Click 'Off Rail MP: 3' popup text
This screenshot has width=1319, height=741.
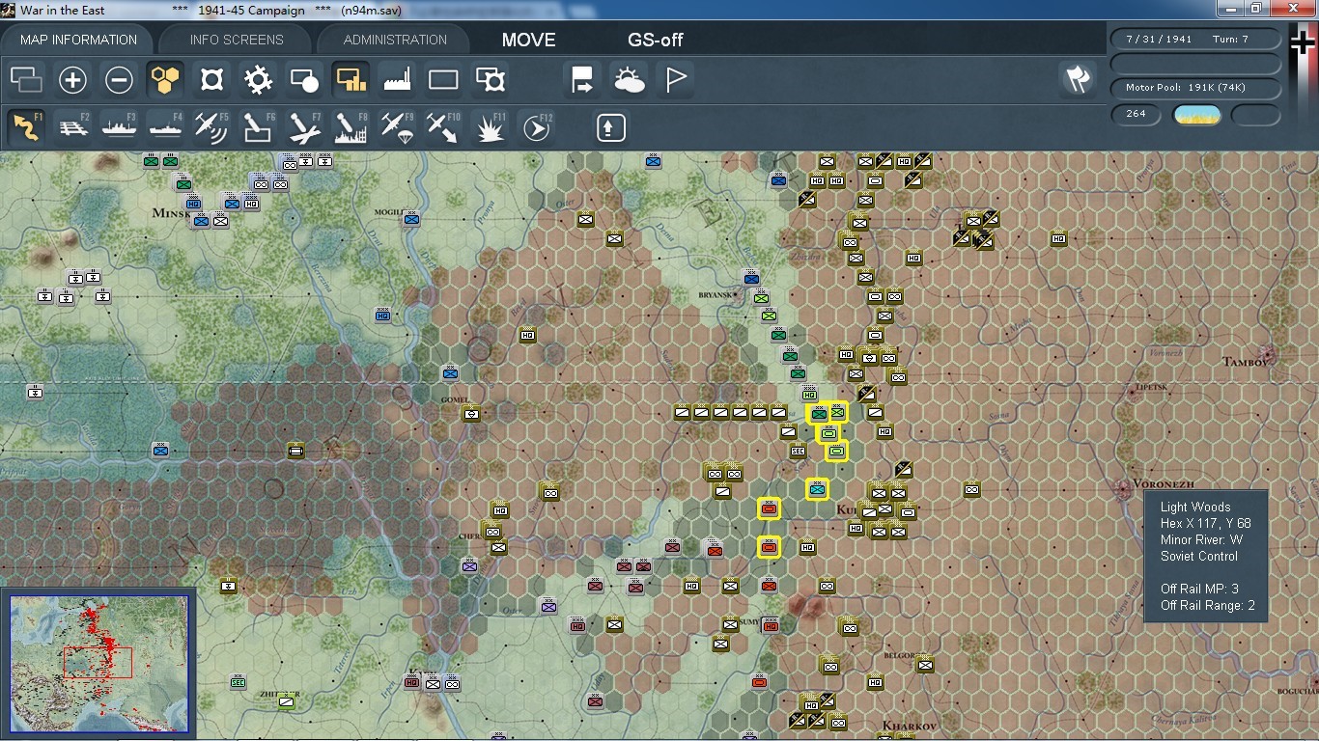[1199, 589]
